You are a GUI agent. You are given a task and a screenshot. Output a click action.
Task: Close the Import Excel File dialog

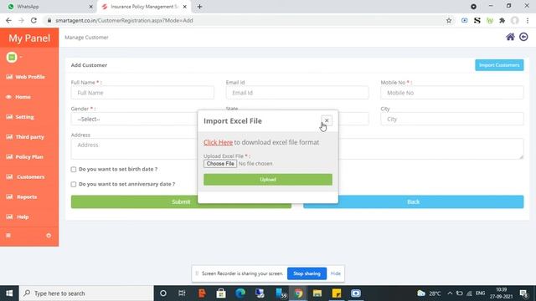point(327,120)
